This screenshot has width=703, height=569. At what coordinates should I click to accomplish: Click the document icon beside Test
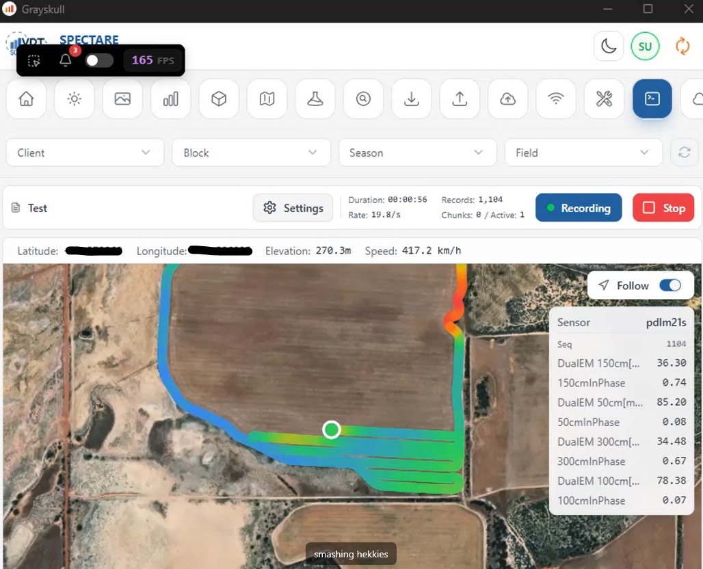16,208
